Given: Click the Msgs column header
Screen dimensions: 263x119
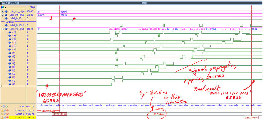Looking at the screenshot, I should [x=32, y=7].
